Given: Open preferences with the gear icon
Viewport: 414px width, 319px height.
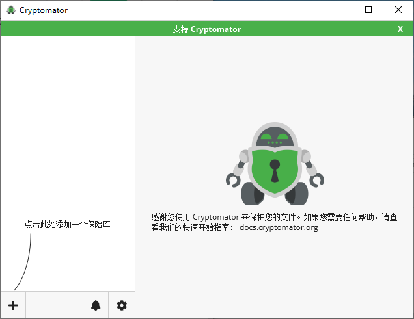Looking at the screenshot, I should point(122,305).
